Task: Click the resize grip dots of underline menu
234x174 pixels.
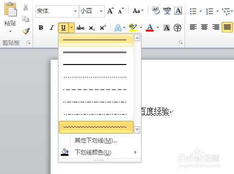Action: click(100, 160)
